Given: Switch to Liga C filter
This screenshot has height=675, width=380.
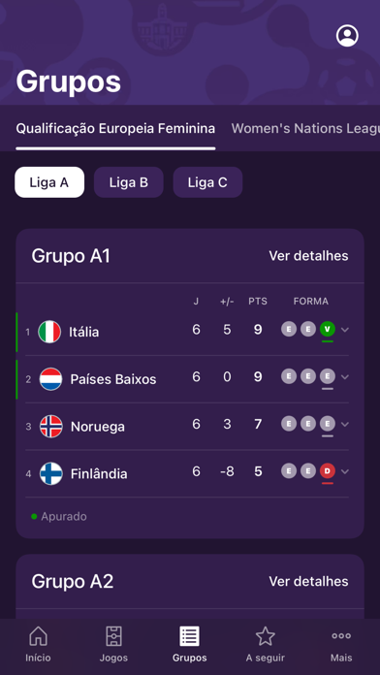Looking at the screenshot, I should [x=207, y=182].
